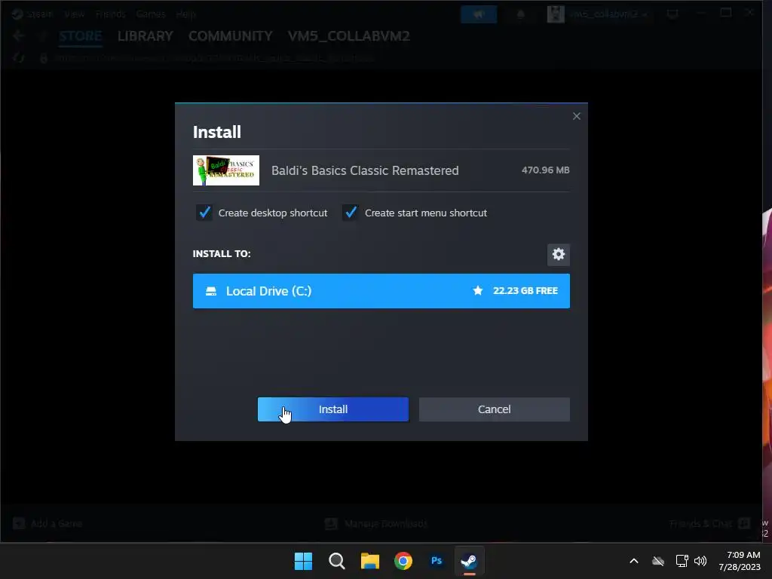The image size is (772, 579).
Task: Click Baldi's Basics game thumbnail
Action: tap(226, 170)
